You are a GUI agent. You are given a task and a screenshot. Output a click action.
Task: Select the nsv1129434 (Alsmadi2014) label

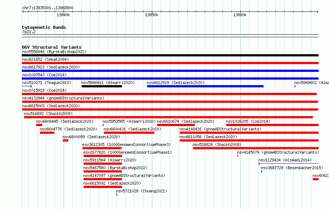[x=285, y=160]
